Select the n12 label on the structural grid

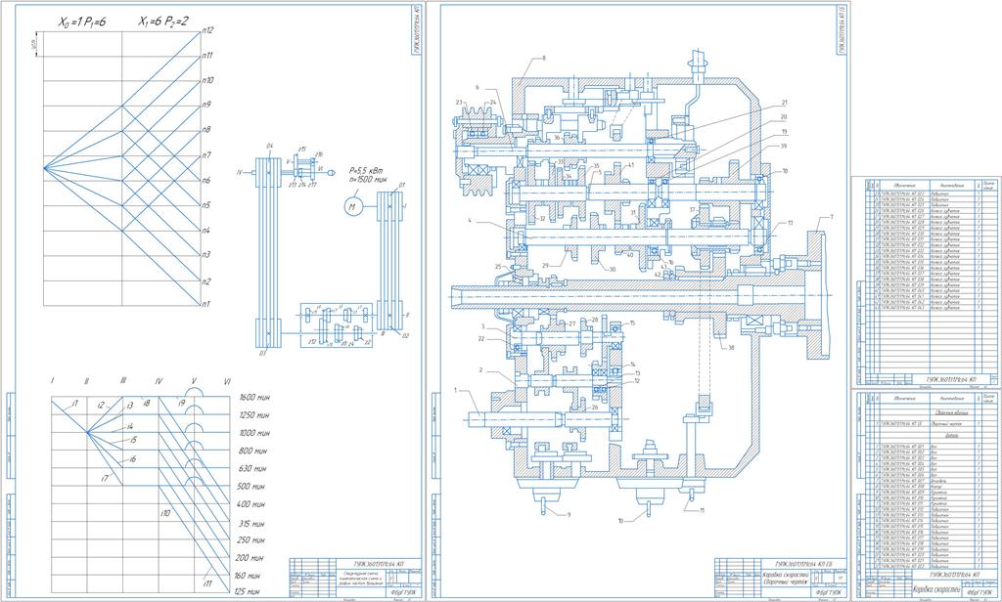[207, 30]
